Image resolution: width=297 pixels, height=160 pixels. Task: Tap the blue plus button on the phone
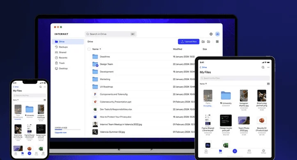[x=30, y=153]
